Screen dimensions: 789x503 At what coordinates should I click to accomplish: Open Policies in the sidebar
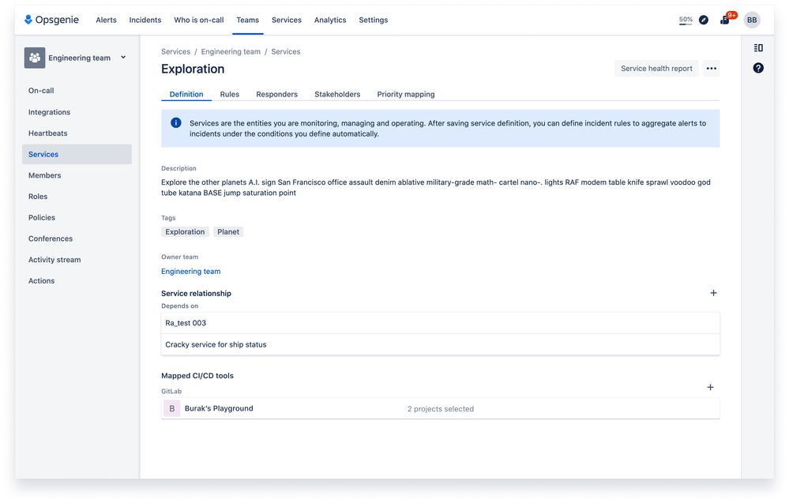(77, 218)
